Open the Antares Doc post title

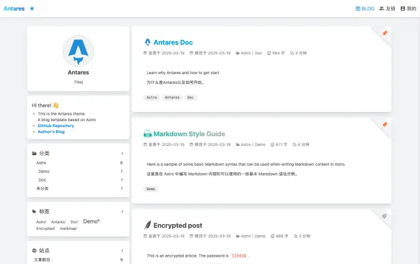173,43
